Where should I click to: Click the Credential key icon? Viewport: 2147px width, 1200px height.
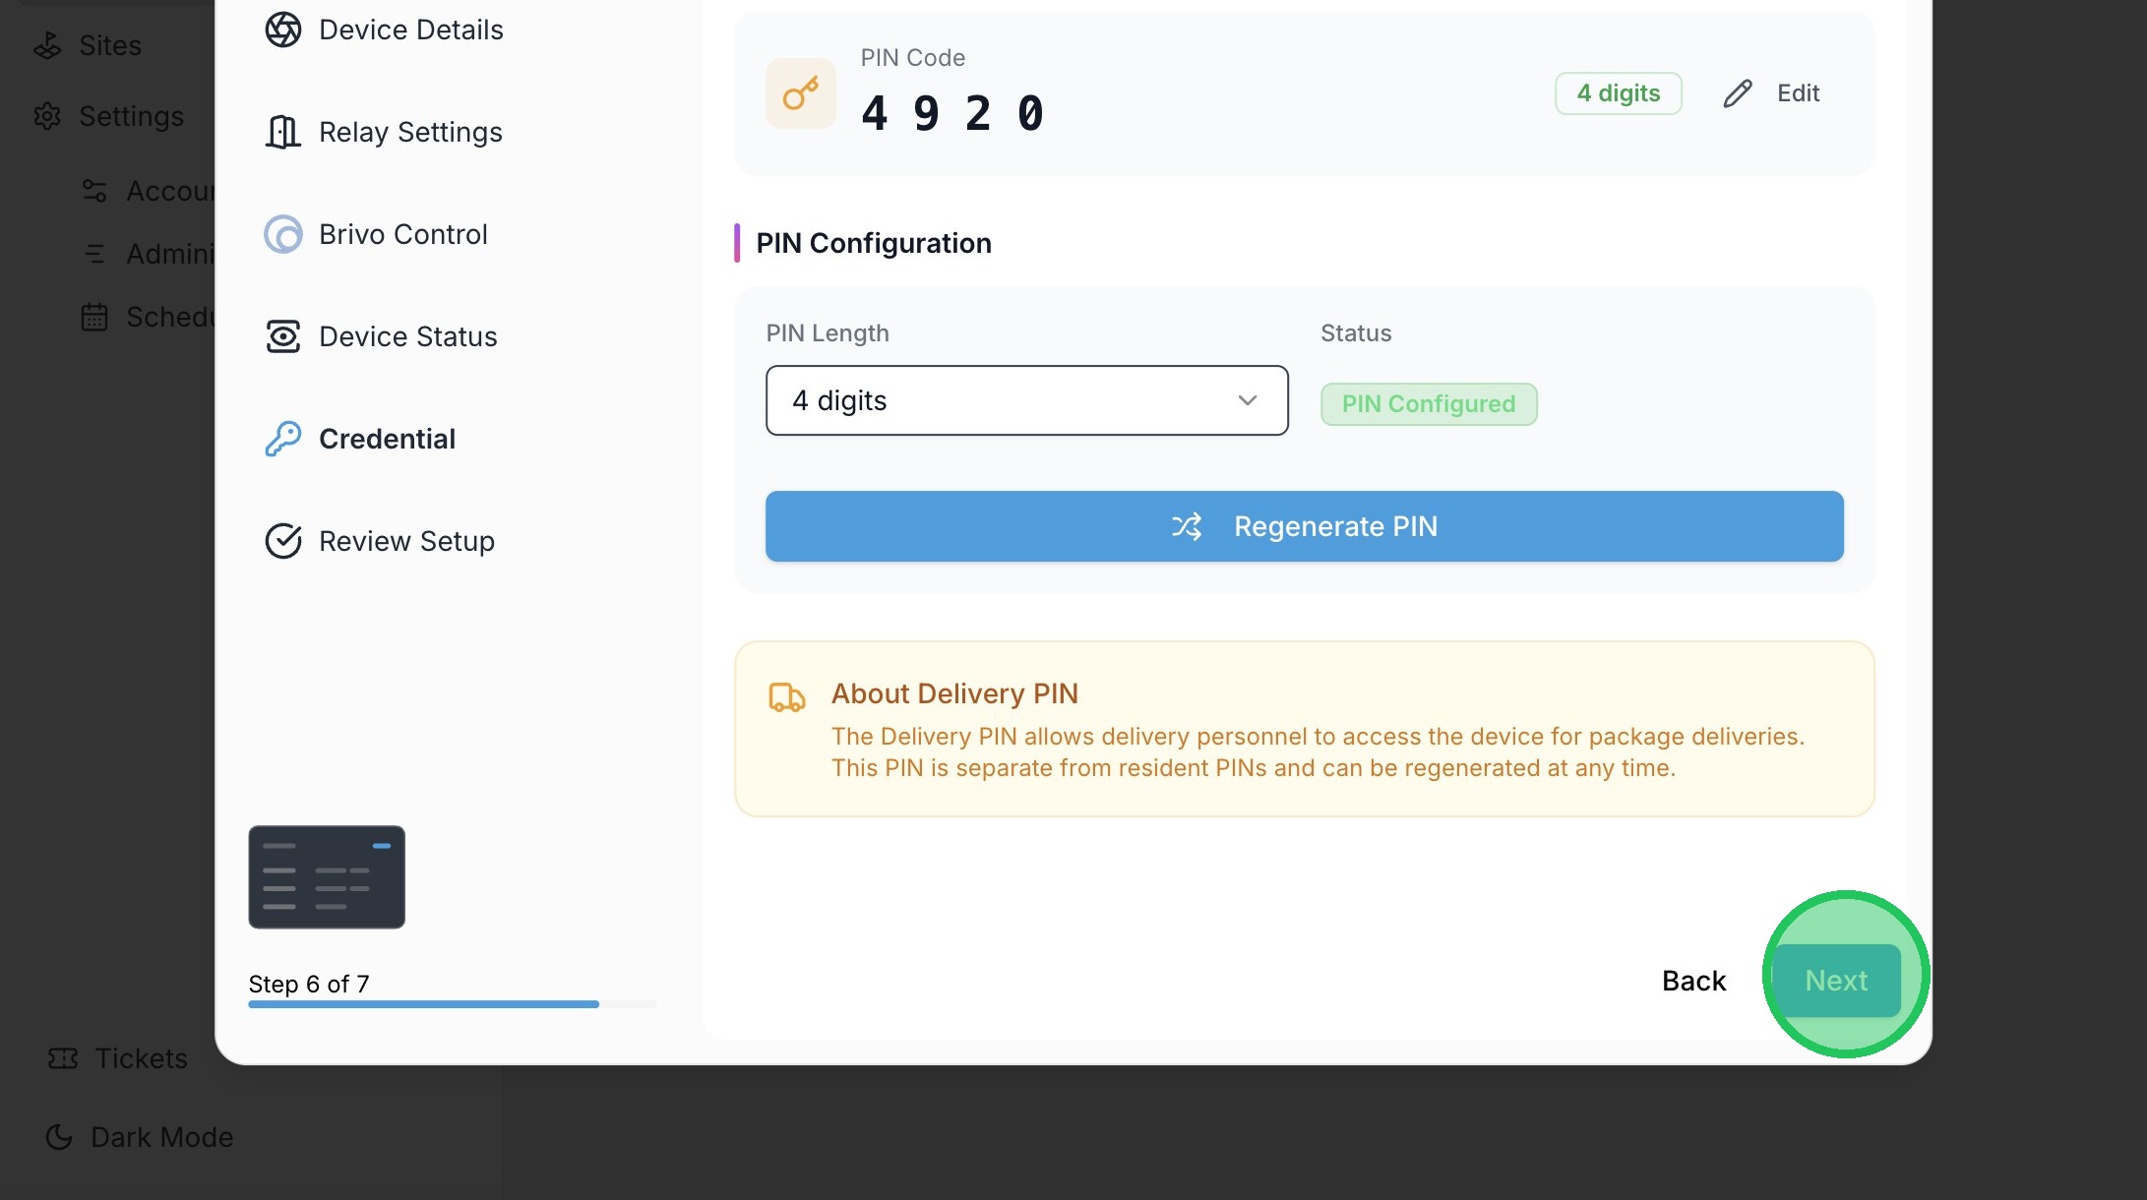pos(283,439)
